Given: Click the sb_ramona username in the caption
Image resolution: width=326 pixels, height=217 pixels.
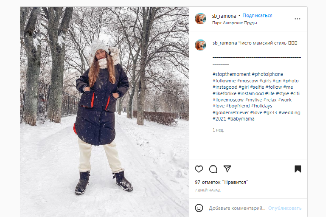Looking at the screenshot, I should pos(225,43).
